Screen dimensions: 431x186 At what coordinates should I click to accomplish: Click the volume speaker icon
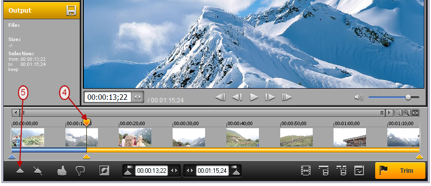pyautogui.click(x=359, y=97)
